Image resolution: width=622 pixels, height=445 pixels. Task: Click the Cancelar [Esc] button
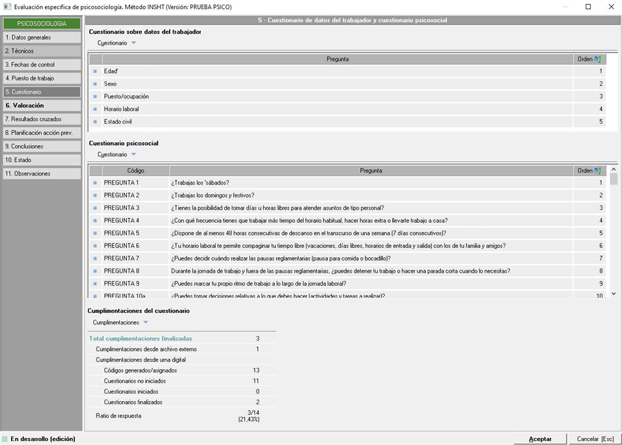click(x=595, y=439)
